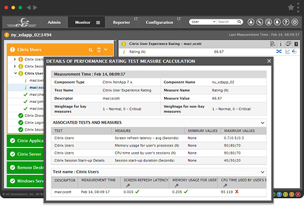Image resolution: width=304 pixels, height=208 pixels.
Task: Click the Search text field
Action: (x=227, y=22)
